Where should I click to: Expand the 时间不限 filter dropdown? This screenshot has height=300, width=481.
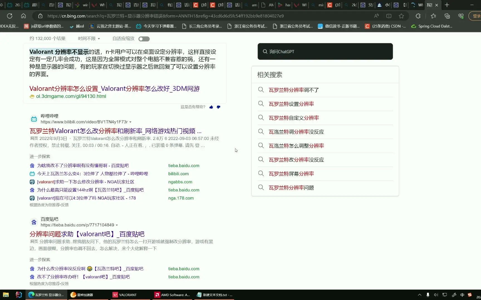tap(89, 39)
